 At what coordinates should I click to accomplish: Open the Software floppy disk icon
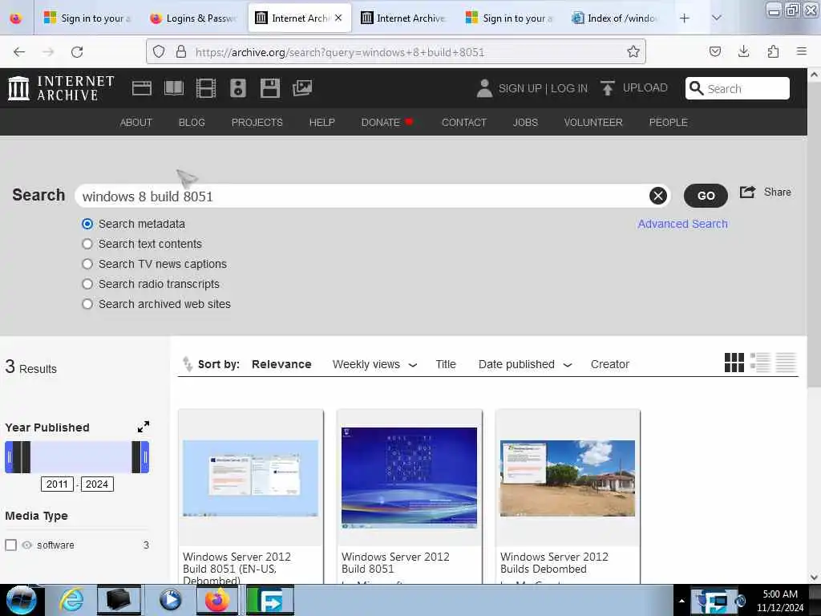point(269,88)
